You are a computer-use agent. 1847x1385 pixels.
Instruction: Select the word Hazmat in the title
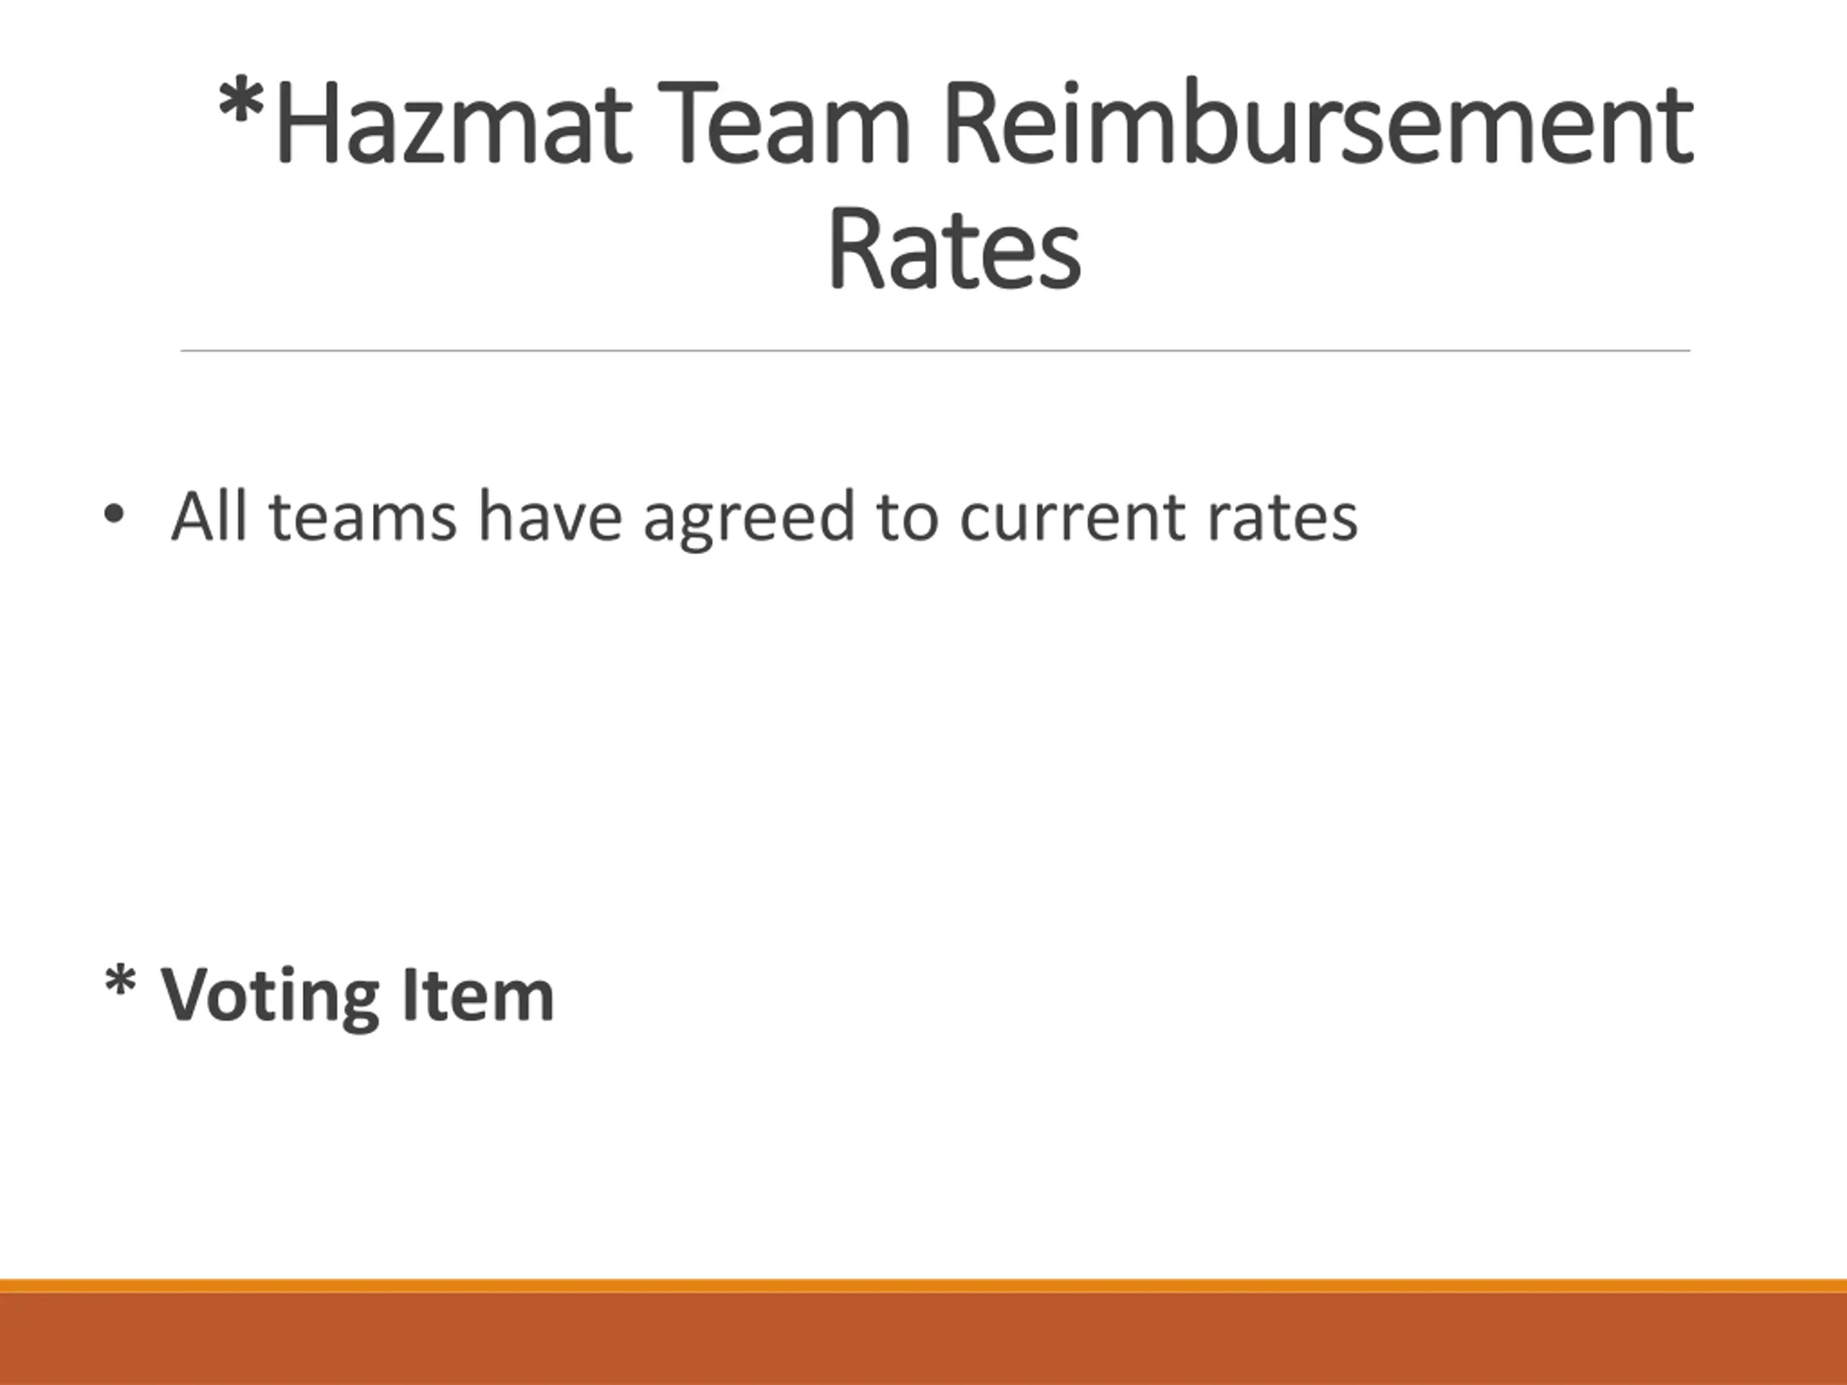pyautogui.click(x=453, y=123)
